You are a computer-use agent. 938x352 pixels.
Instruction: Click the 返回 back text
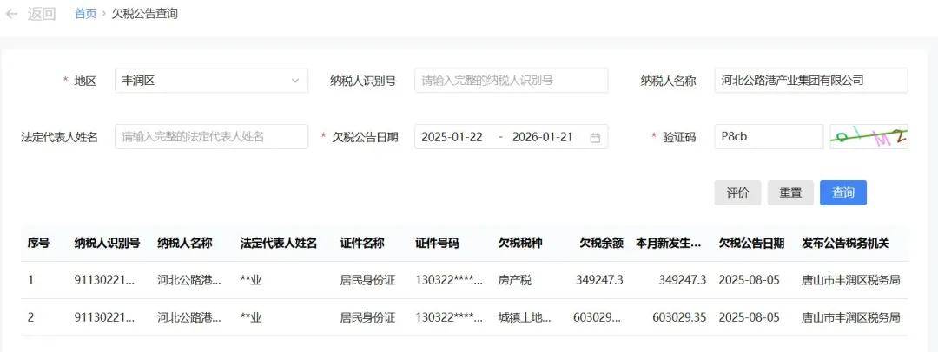click(x=42, y=14)
